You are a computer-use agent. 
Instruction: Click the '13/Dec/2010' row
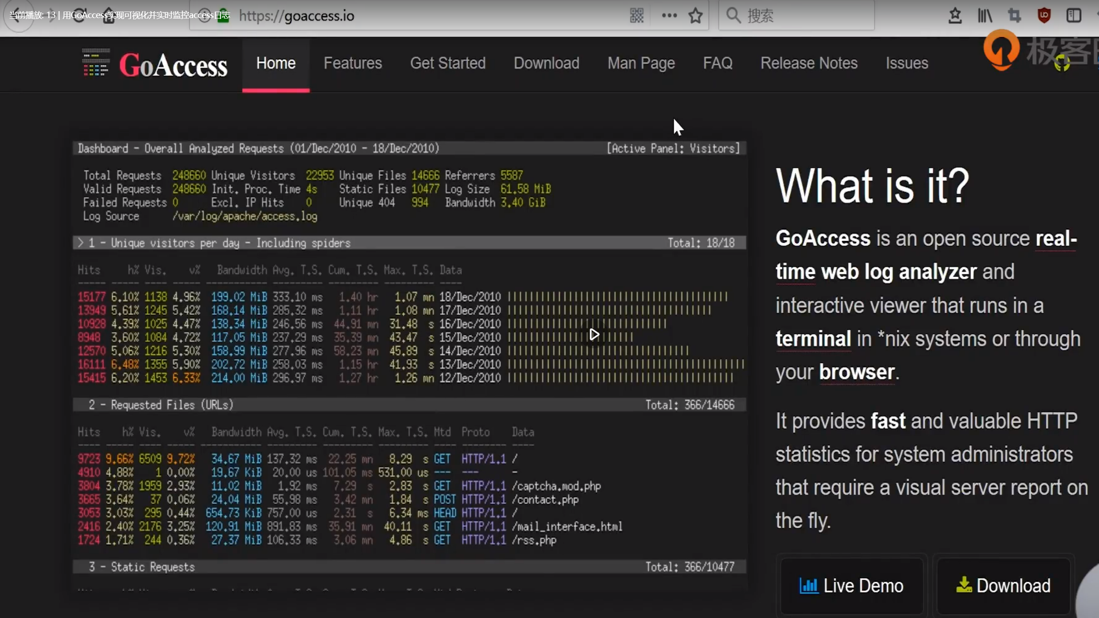pyautogui.click(x=411, y=364)
